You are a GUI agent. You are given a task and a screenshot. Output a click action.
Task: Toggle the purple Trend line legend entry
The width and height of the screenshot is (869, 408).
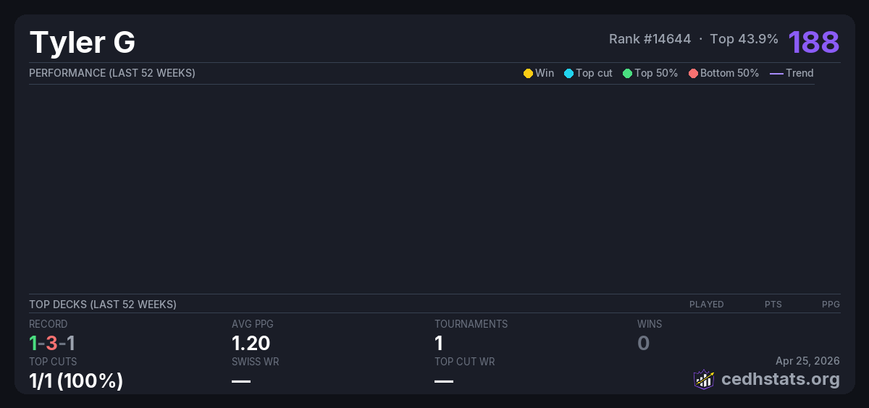click(791, 73)
